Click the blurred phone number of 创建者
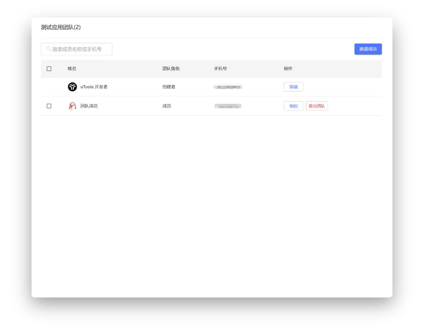 coord(228,87)
